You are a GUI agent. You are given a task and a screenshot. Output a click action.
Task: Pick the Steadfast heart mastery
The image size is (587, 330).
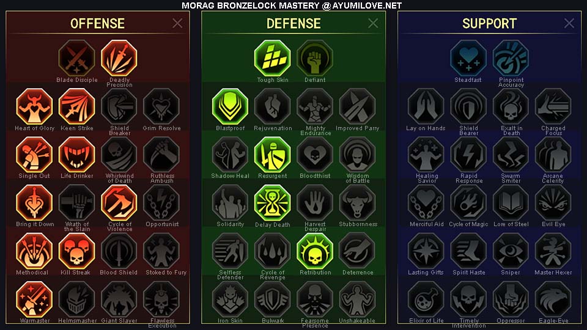pyautogui.click(x=468, y=59)
